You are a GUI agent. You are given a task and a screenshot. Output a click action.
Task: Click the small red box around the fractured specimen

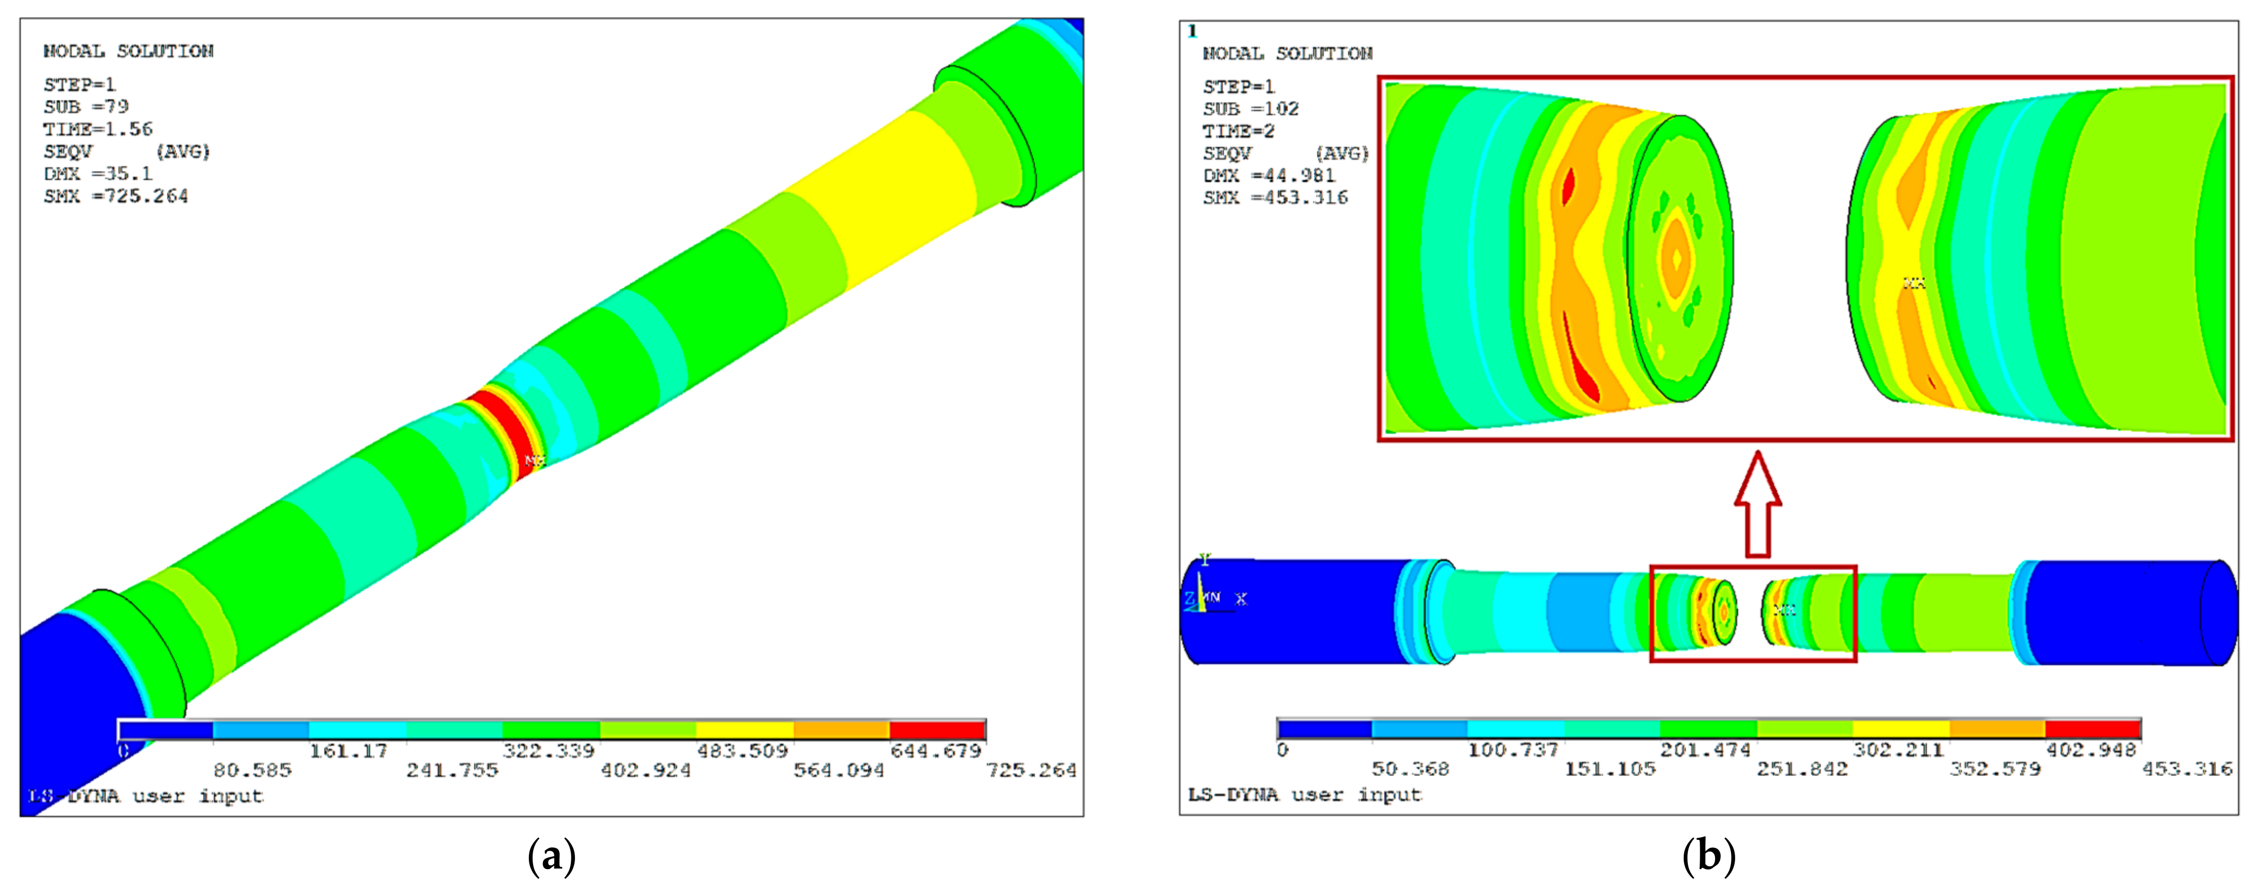pos(1753,613)
